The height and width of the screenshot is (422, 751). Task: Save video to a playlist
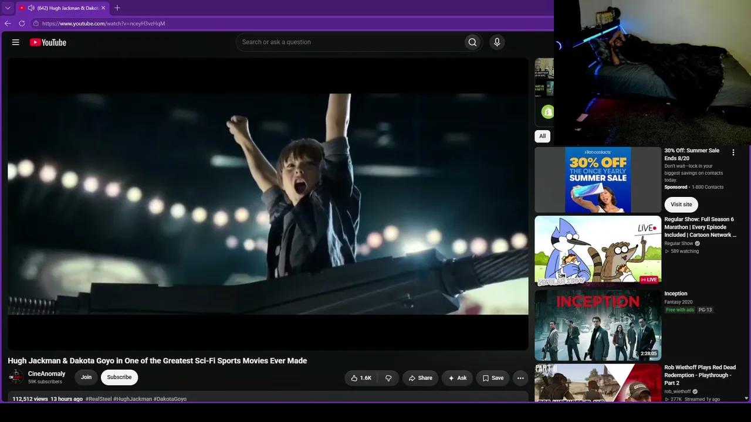[493, 378]
